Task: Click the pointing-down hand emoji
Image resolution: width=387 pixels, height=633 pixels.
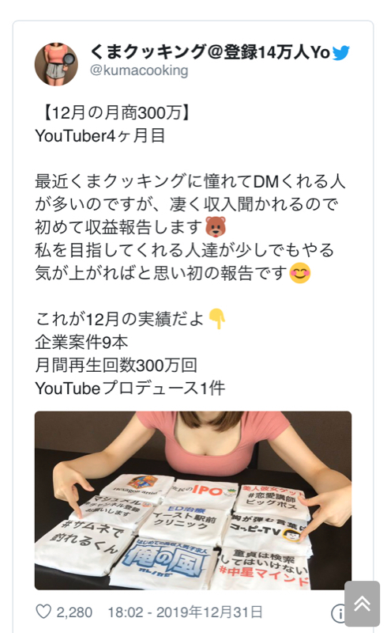Action: 217,319
